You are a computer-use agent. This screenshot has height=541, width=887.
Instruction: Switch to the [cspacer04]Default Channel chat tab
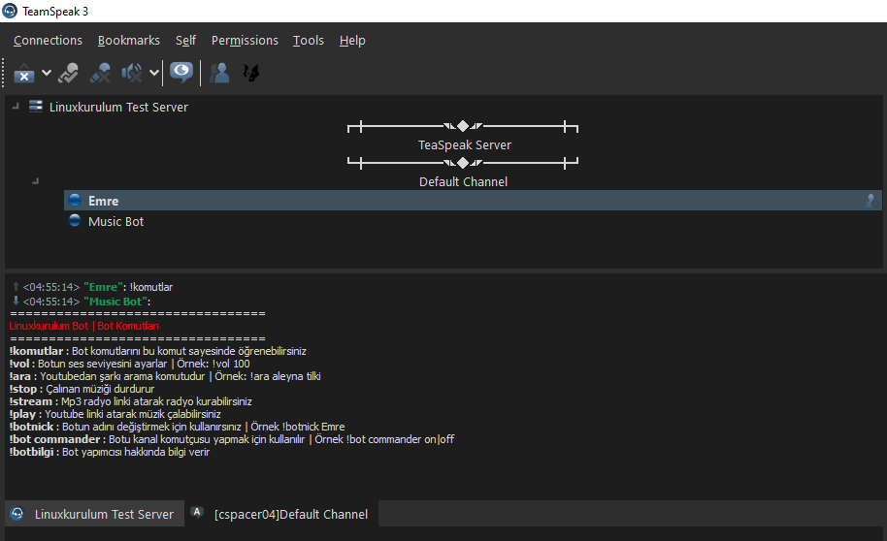[x=281, y=514]
